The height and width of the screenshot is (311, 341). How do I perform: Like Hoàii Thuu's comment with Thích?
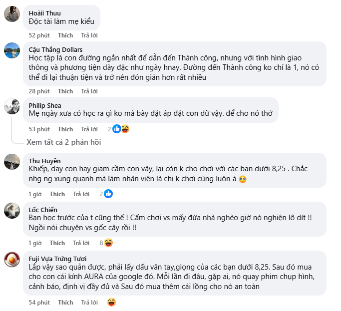tap(65, 35)
